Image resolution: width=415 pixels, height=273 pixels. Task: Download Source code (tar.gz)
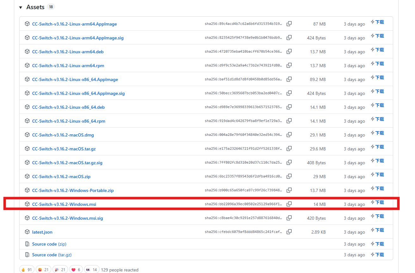[x=52, y=255]
